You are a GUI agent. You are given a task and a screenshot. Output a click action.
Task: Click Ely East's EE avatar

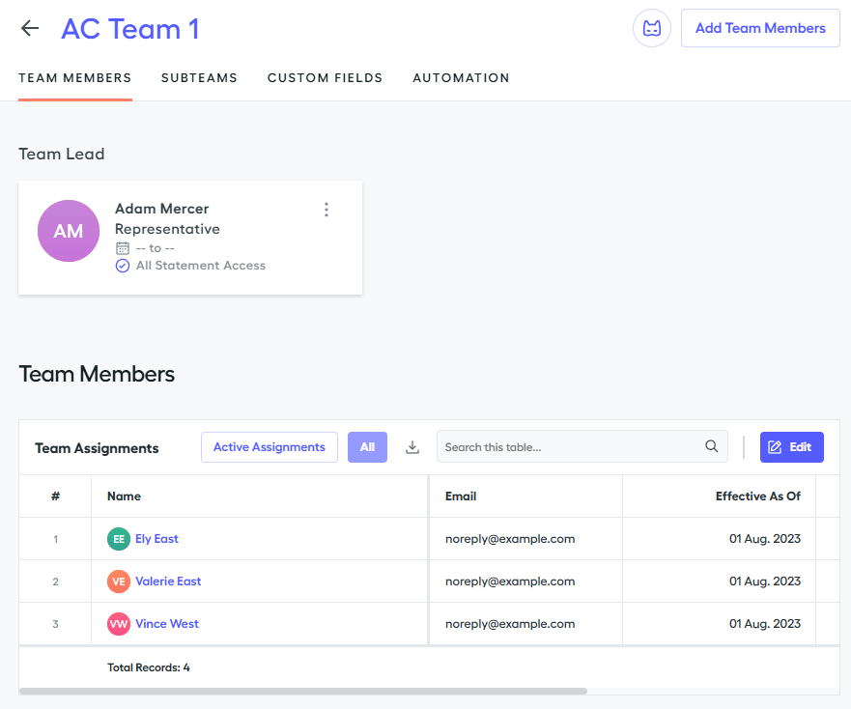click(x=118, y=539)
